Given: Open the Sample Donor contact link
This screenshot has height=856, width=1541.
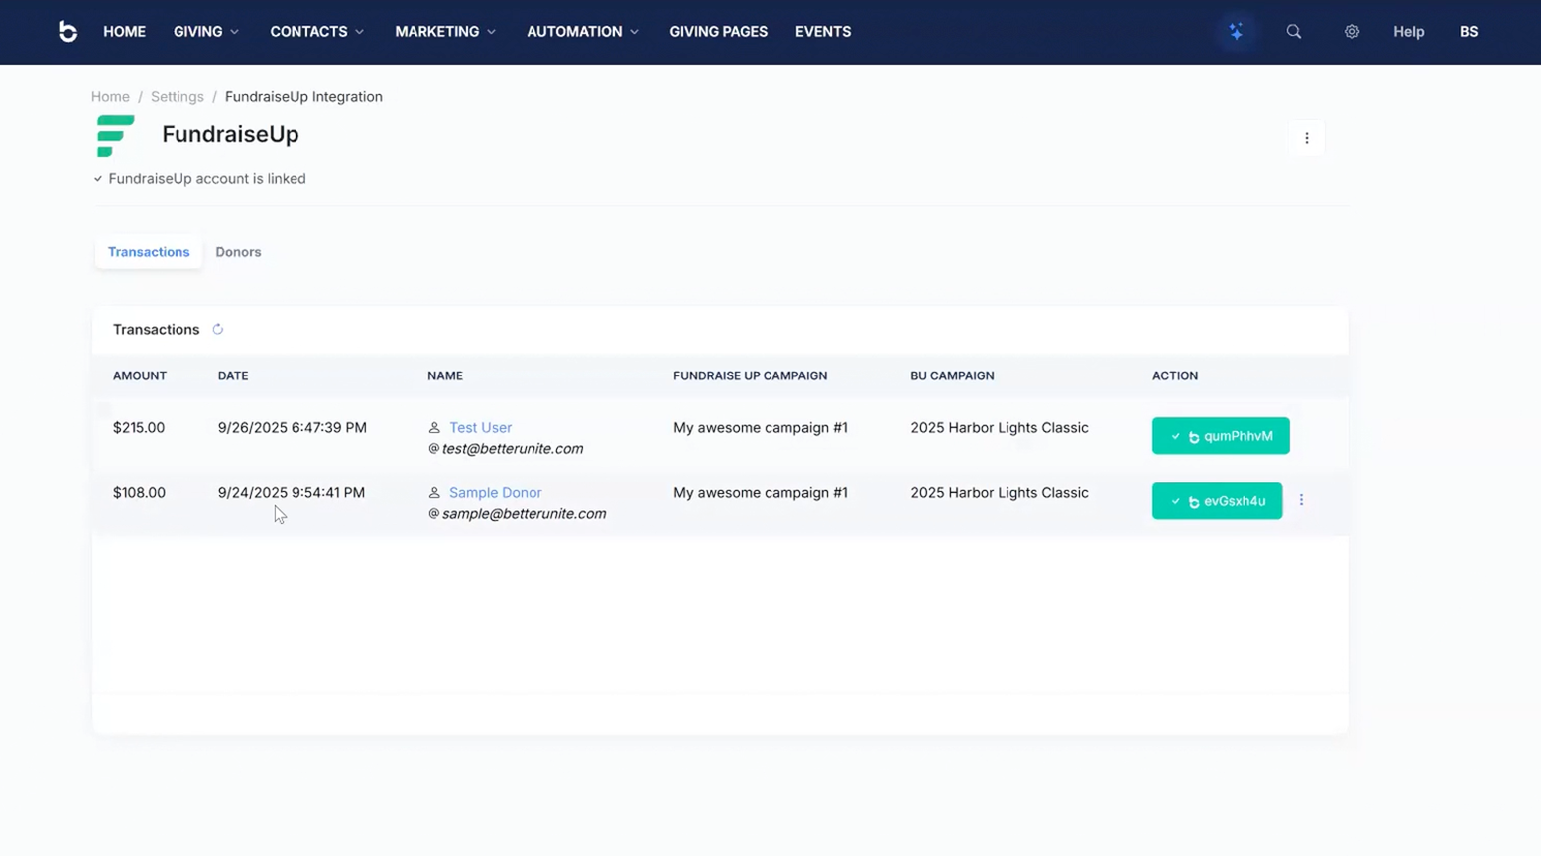Looking at the screenshot, I should click(x=496, y=493).
